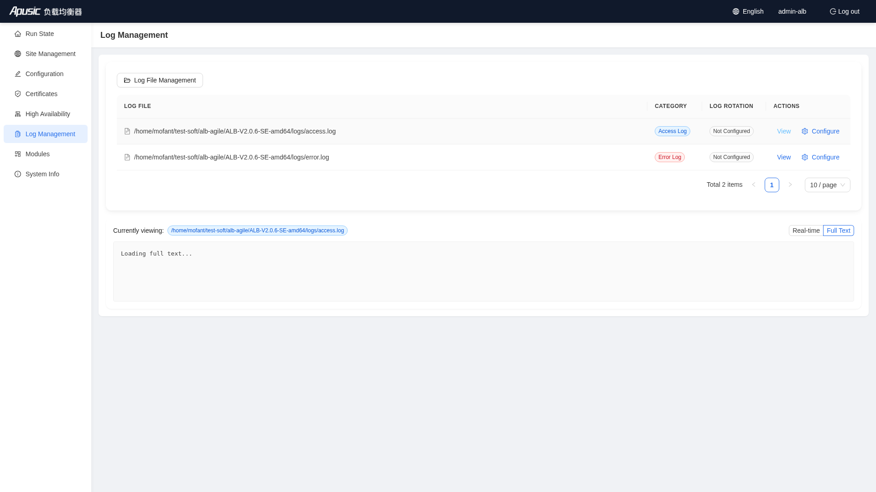
Task: Open the 10 / page size dropdown
Action: tap(827, 185)
